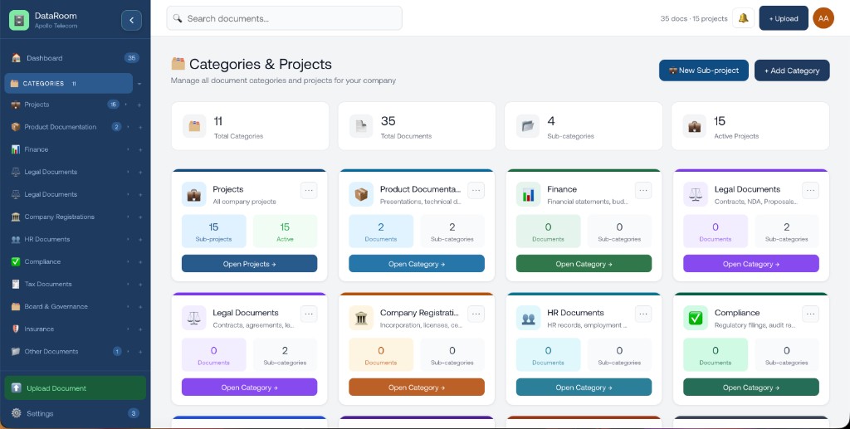Click the Board & Governance folder icon in the sidebar
The width and height of the screenshot is (850, 429).
16,306
